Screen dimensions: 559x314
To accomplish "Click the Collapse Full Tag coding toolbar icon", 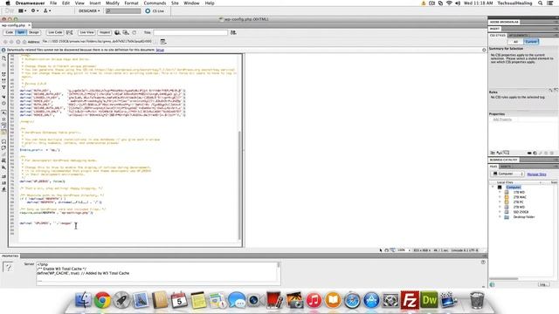I will pyautogui.click(x=3, y=74).
